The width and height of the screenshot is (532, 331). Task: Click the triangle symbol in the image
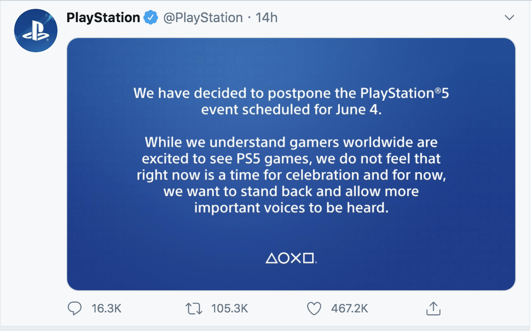click(x=271, y=258)
